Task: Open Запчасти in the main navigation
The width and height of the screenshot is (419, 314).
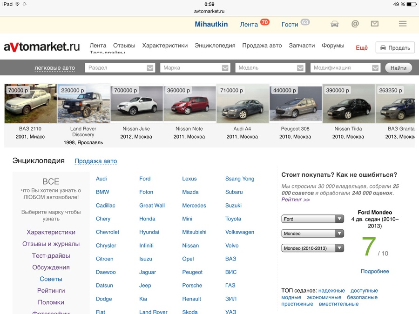Action: tap(302, 46)
